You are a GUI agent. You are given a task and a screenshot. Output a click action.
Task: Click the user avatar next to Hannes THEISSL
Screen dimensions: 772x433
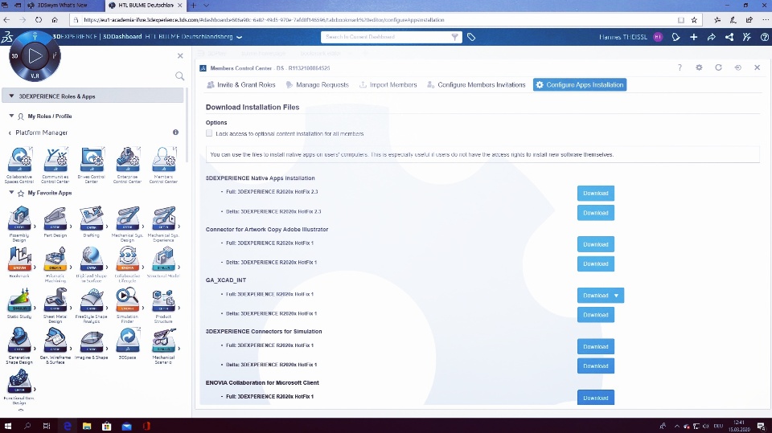click(x=658, y=37)
